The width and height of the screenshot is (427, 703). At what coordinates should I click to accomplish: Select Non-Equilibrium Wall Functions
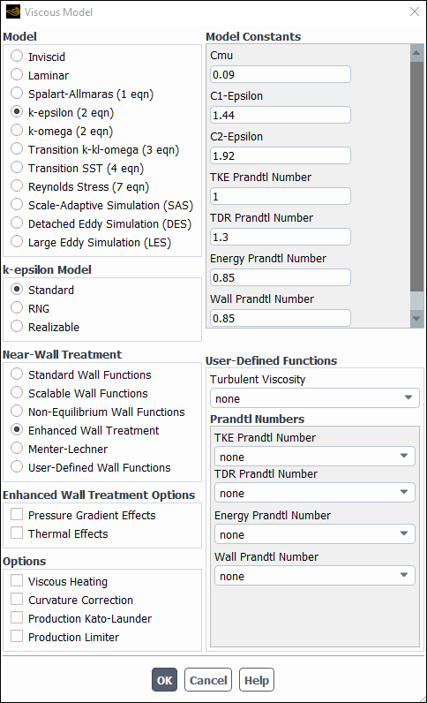17,412
